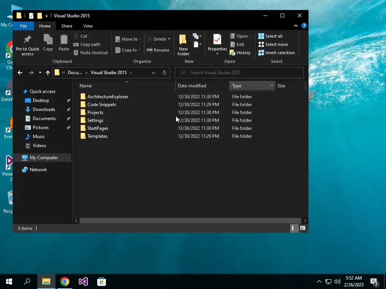Open Visual Studio from the taskbar
386x289 pixels.
click(83, 281)
